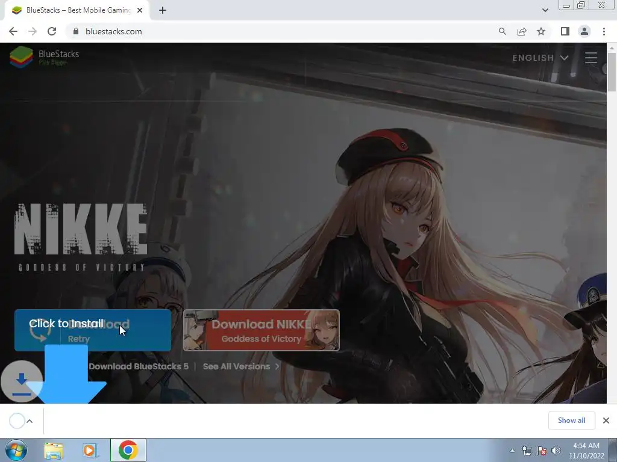
Task: Open the zoom magnifier icon in address bar
Action: tap(503, 31)
